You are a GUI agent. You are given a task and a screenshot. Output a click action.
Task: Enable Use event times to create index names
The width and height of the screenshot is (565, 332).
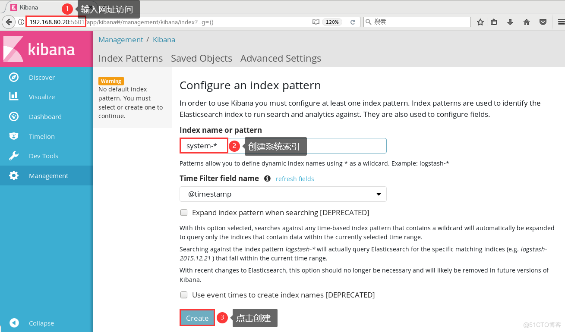[x=184, y=295]
